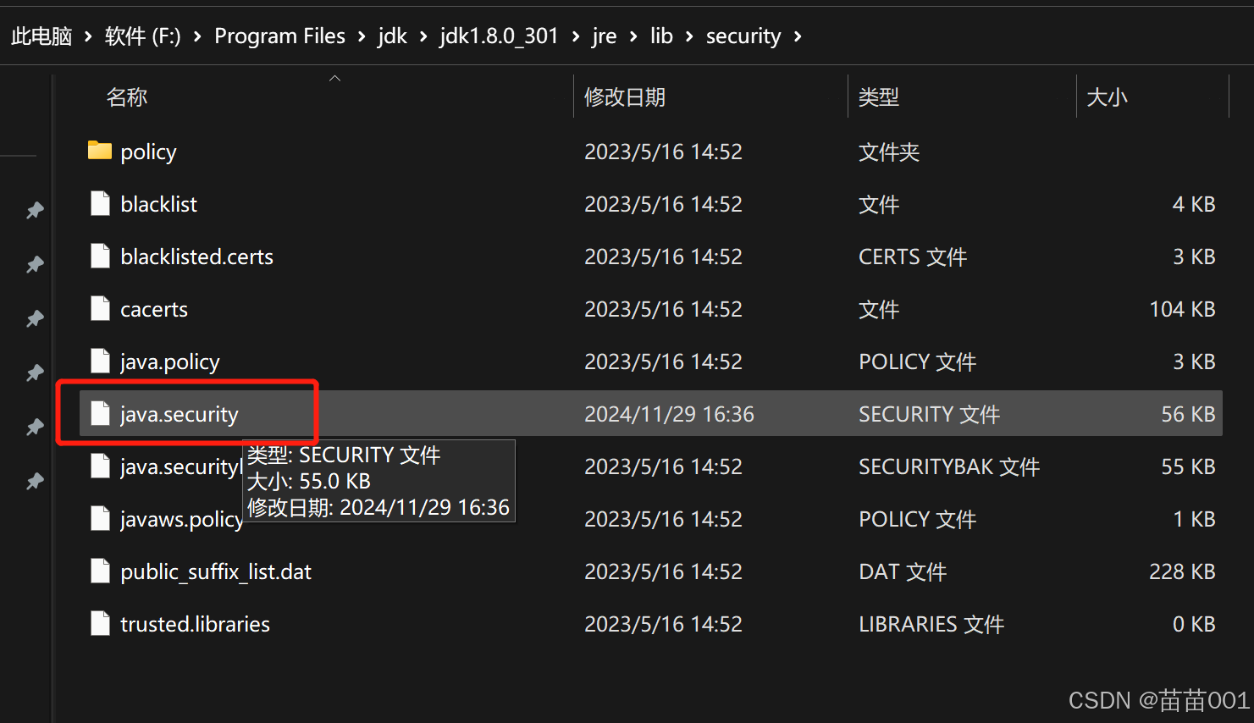This screenshot has width=1254, height=723.
Task: Open the jre folder from the breadcrumb
Action: click(x=604, y=36)
